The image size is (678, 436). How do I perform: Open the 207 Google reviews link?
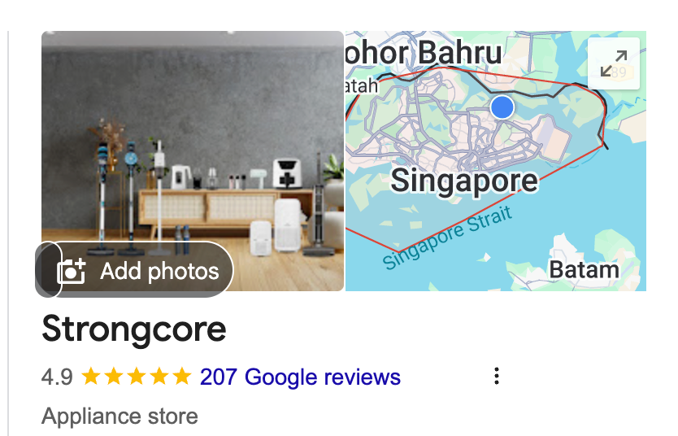pos(300,377)
